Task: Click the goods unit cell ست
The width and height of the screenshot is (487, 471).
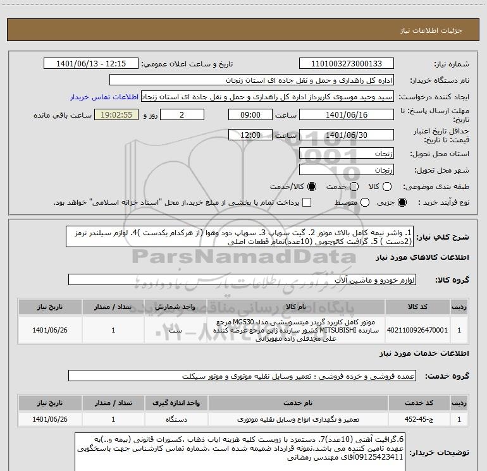Action: pyautogui.click(x=175, y=330)
